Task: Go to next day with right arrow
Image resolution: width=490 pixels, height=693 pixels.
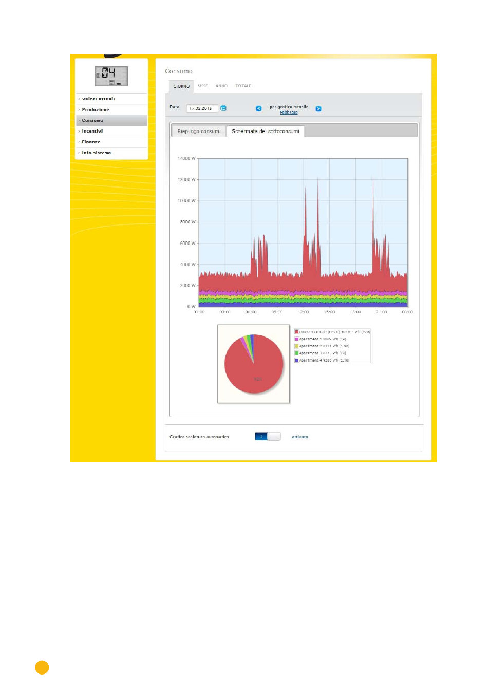Action: tap(318, 109)
